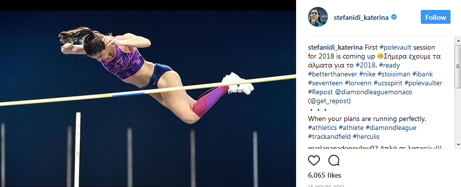
Task: Follow stefanidi_katerina with the Follow button
Action: pos(436,17)
